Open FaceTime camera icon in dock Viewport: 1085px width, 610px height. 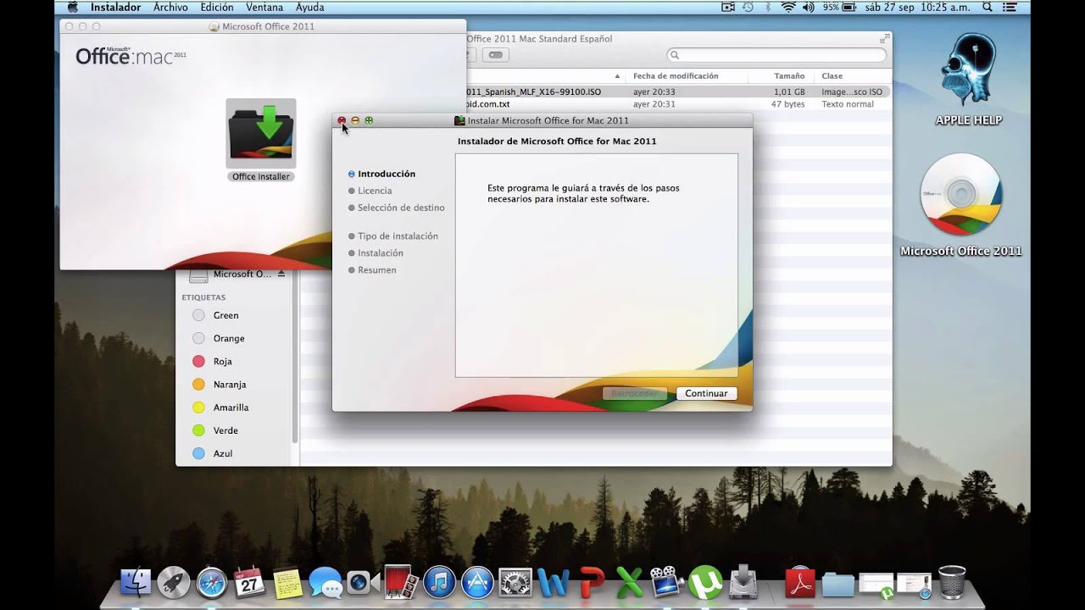[x=363, y=582]
